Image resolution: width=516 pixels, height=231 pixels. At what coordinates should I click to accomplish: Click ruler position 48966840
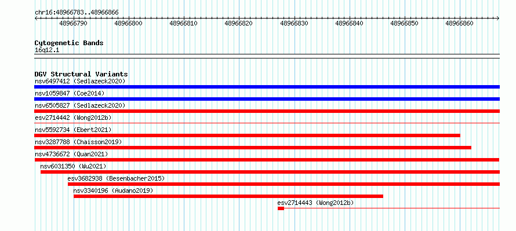click(x=349, y=23)
